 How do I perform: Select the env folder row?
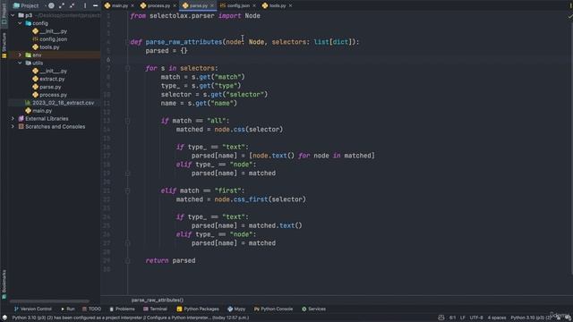pos(54,55)
